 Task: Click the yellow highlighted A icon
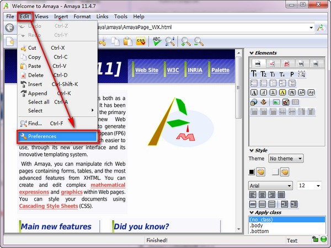[x=282, y=93]
